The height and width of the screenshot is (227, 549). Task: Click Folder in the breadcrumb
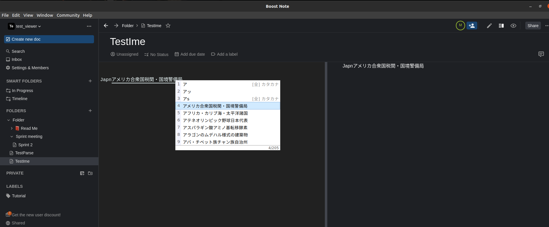pyautogui.click(x=128, y=26)
